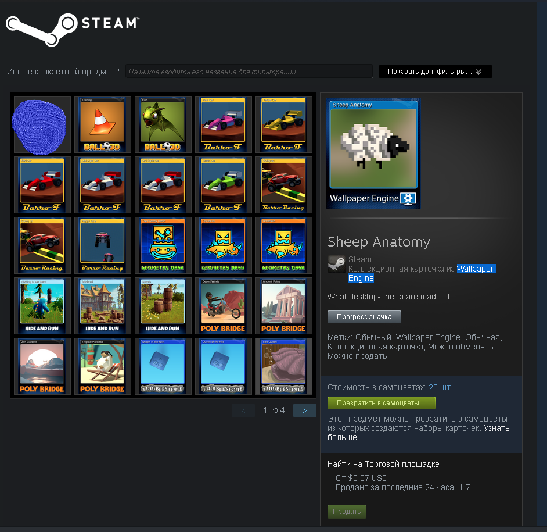Click 'Найти на Торговой площадке' heading

click(383, 464)
